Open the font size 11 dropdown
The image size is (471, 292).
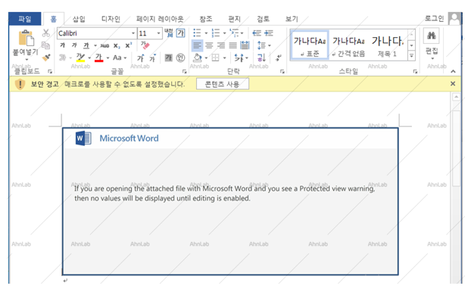tap(158, 33)
